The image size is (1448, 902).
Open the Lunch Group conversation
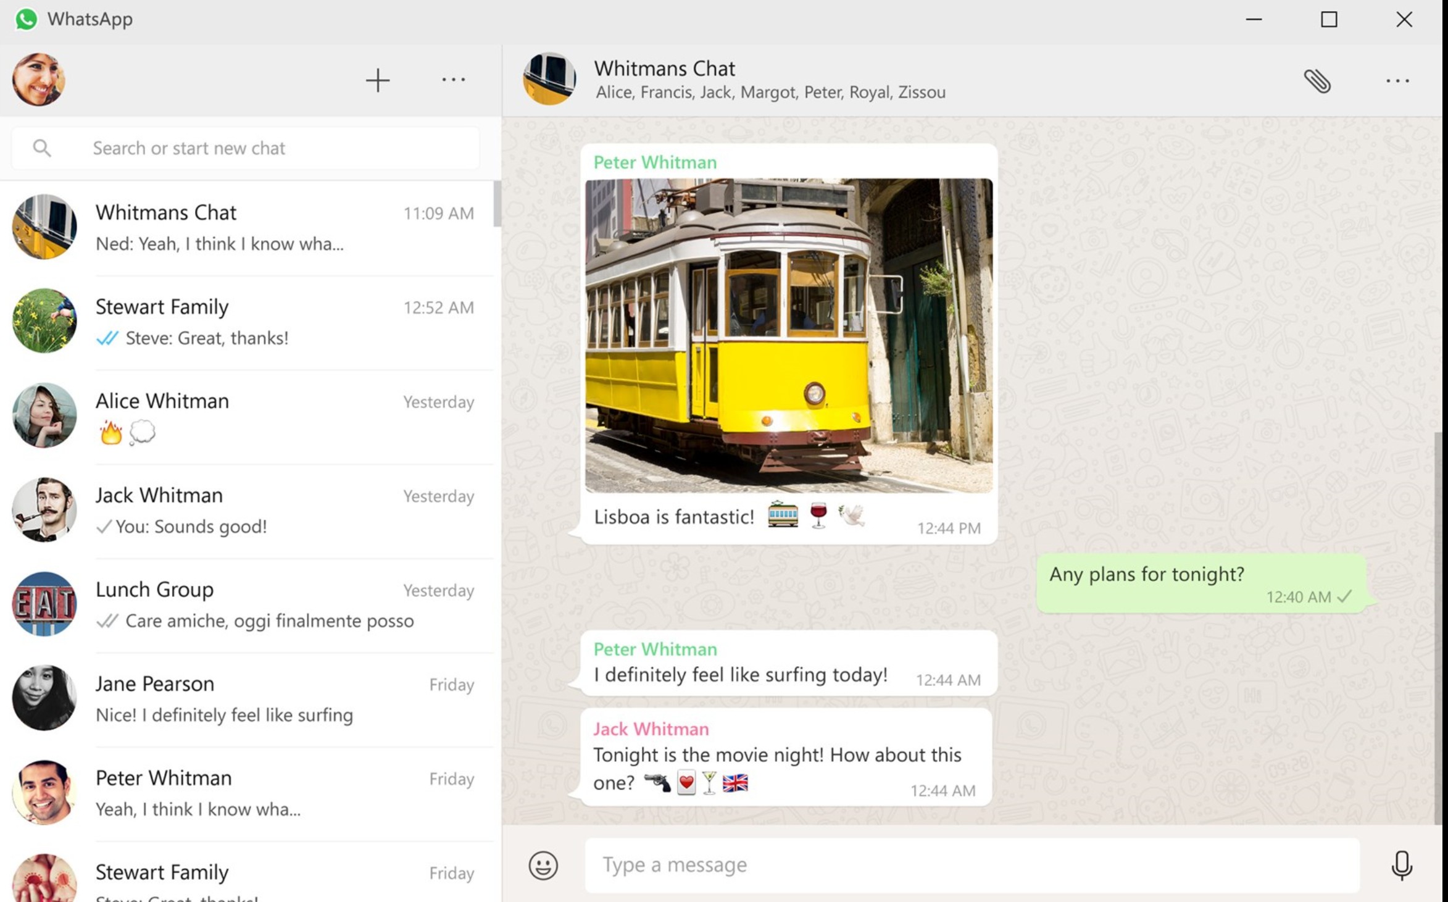(x=247, y=605)
